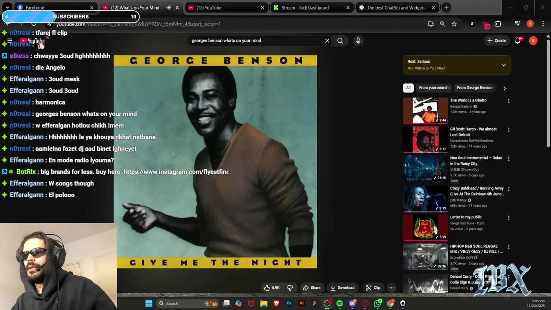Select the 'All' filter chip
The image size is (551, 310).
408,88
